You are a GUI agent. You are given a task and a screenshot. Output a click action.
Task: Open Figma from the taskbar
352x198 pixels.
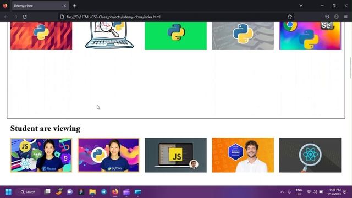pyautogui.click(x=81, y=192)
